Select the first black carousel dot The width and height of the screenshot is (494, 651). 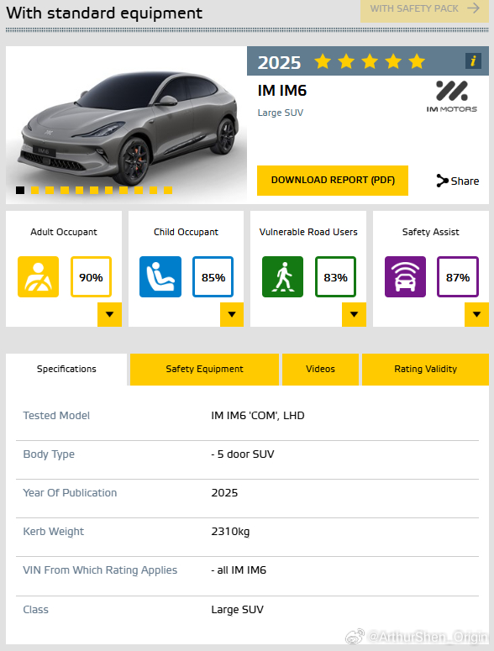20,190
